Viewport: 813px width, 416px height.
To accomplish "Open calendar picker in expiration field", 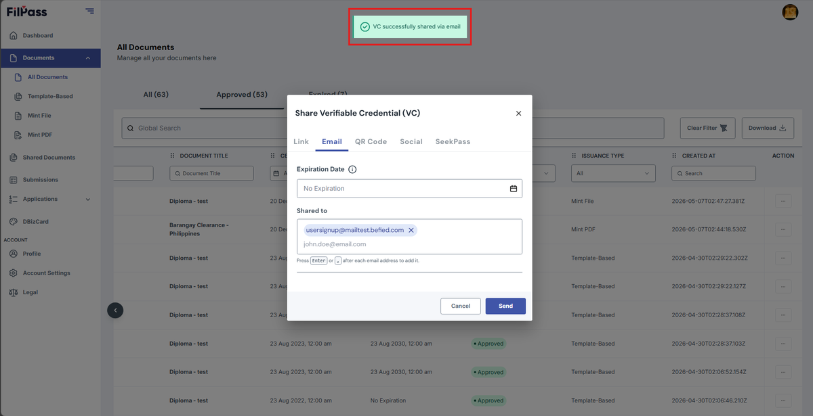I will click(514, 189).
